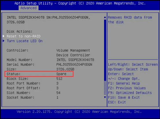Click 'Volume Management' controller value
Viewport: 160px width, 119px height.
tap(73, 50)
